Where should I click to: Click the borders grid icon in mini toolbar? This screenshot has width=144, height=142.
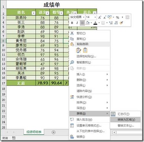coord(103,23)
